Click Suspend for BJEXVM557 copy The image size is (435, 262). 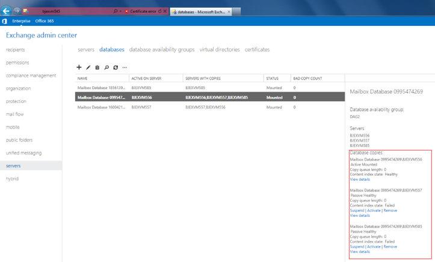pos(357,211)
